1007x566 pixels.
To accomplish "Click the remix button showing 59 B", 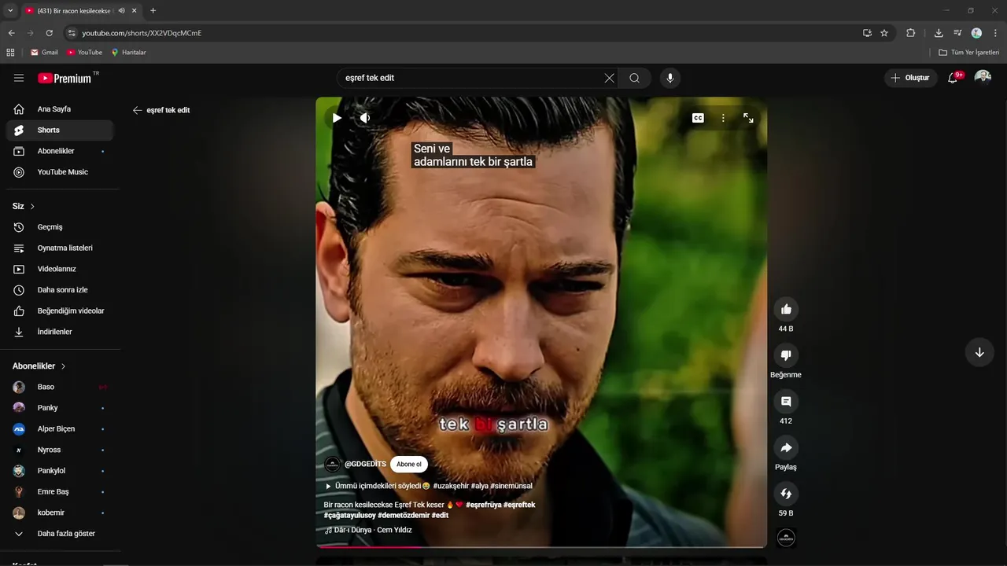I will 786,494.
